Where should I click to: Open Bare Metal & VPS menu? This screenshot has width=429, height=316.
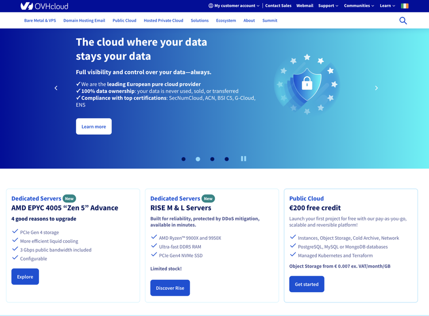click(x=40, y=21)
